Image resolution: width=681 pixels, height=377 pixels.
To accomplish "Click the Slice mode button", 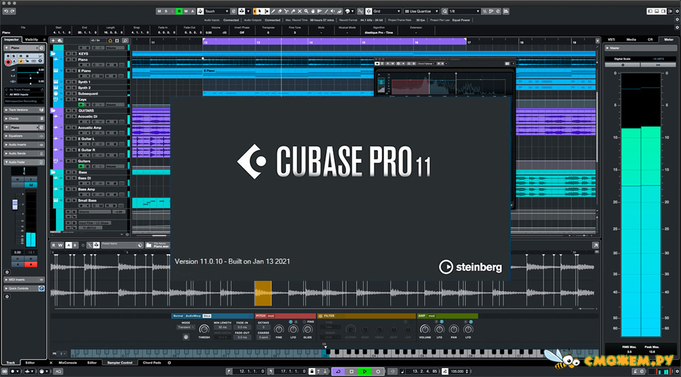I will (x=207, y=316).
